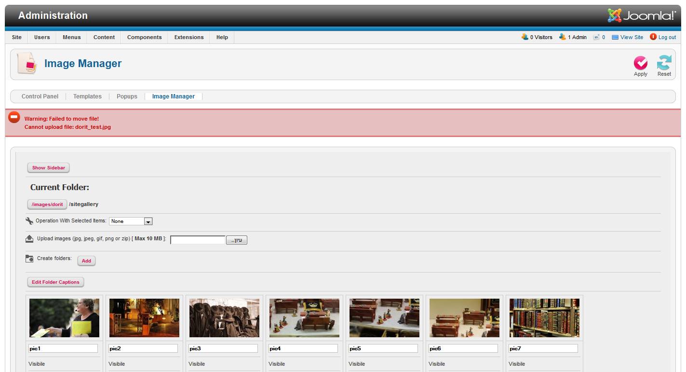Click the pic1 caption field
Screen dimensions: 686x372
click(x=63, y=348)
